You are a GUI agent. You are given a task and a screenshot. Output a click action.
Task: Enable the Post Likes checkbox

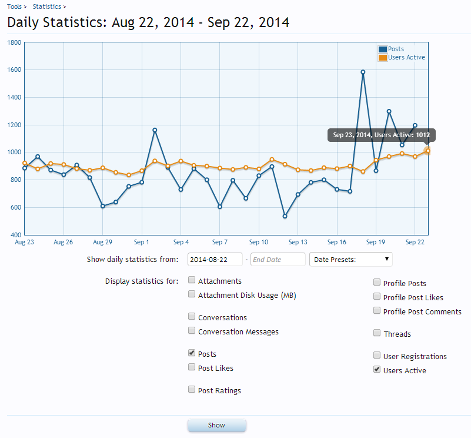(x=192, y=367)
